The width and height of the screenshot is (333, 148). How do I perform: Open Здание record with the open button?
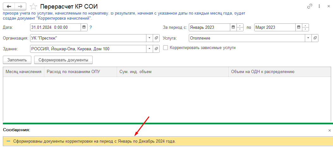(156, 49)
